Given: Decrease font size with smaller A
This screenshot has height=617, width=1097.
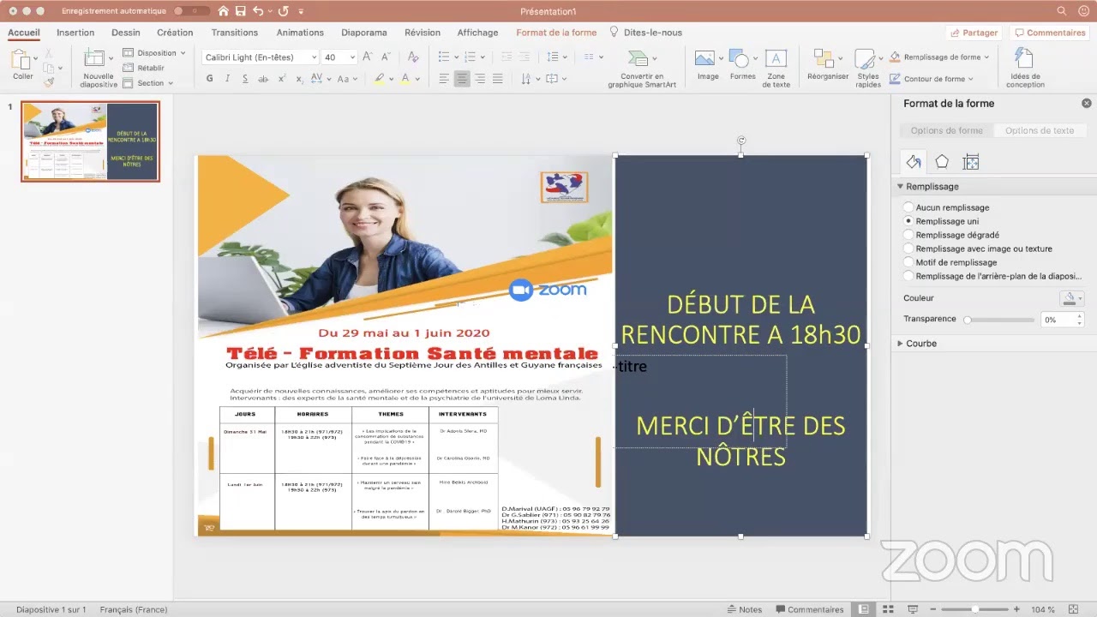Looking at the screenshot, I should point(385,57).
